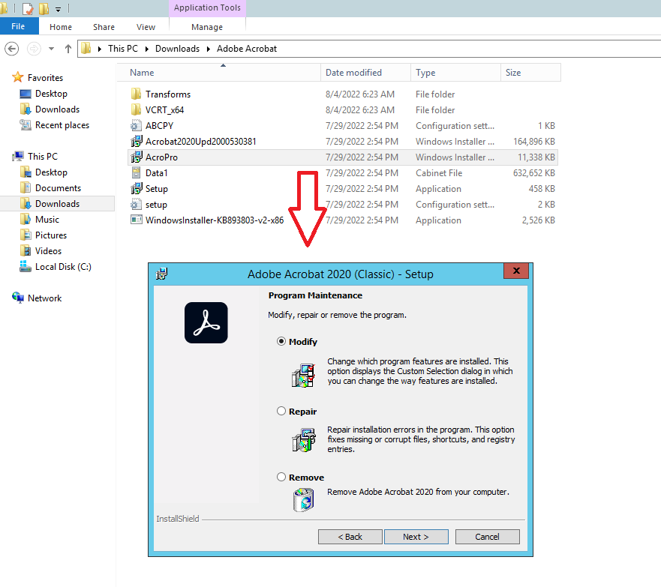This screenshot has height=587, width=661.
Task: Open Recent places in Favorites
Action: tap(62, 125)
